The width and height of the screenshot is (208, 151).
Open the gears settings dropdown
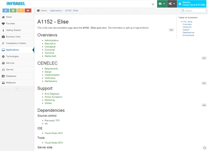point(172,4)
